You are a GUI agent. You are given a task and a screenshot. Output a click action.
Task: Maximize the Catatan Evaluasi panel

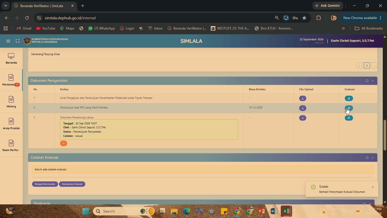point(367,158)
